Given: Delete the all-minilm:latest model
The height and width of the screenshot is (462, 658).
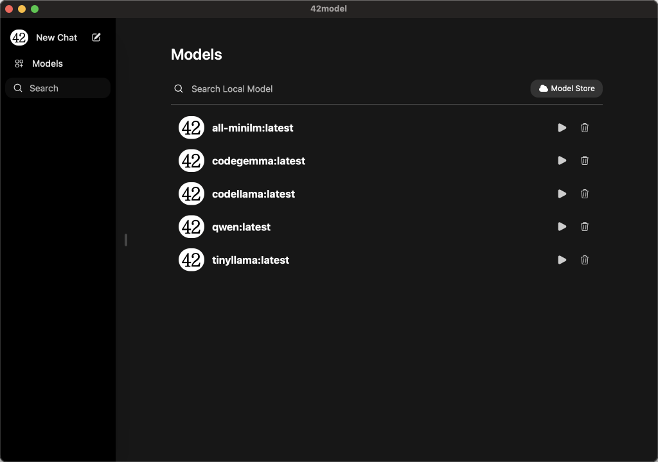Looking at the screenshot, I should coord(585,128).
